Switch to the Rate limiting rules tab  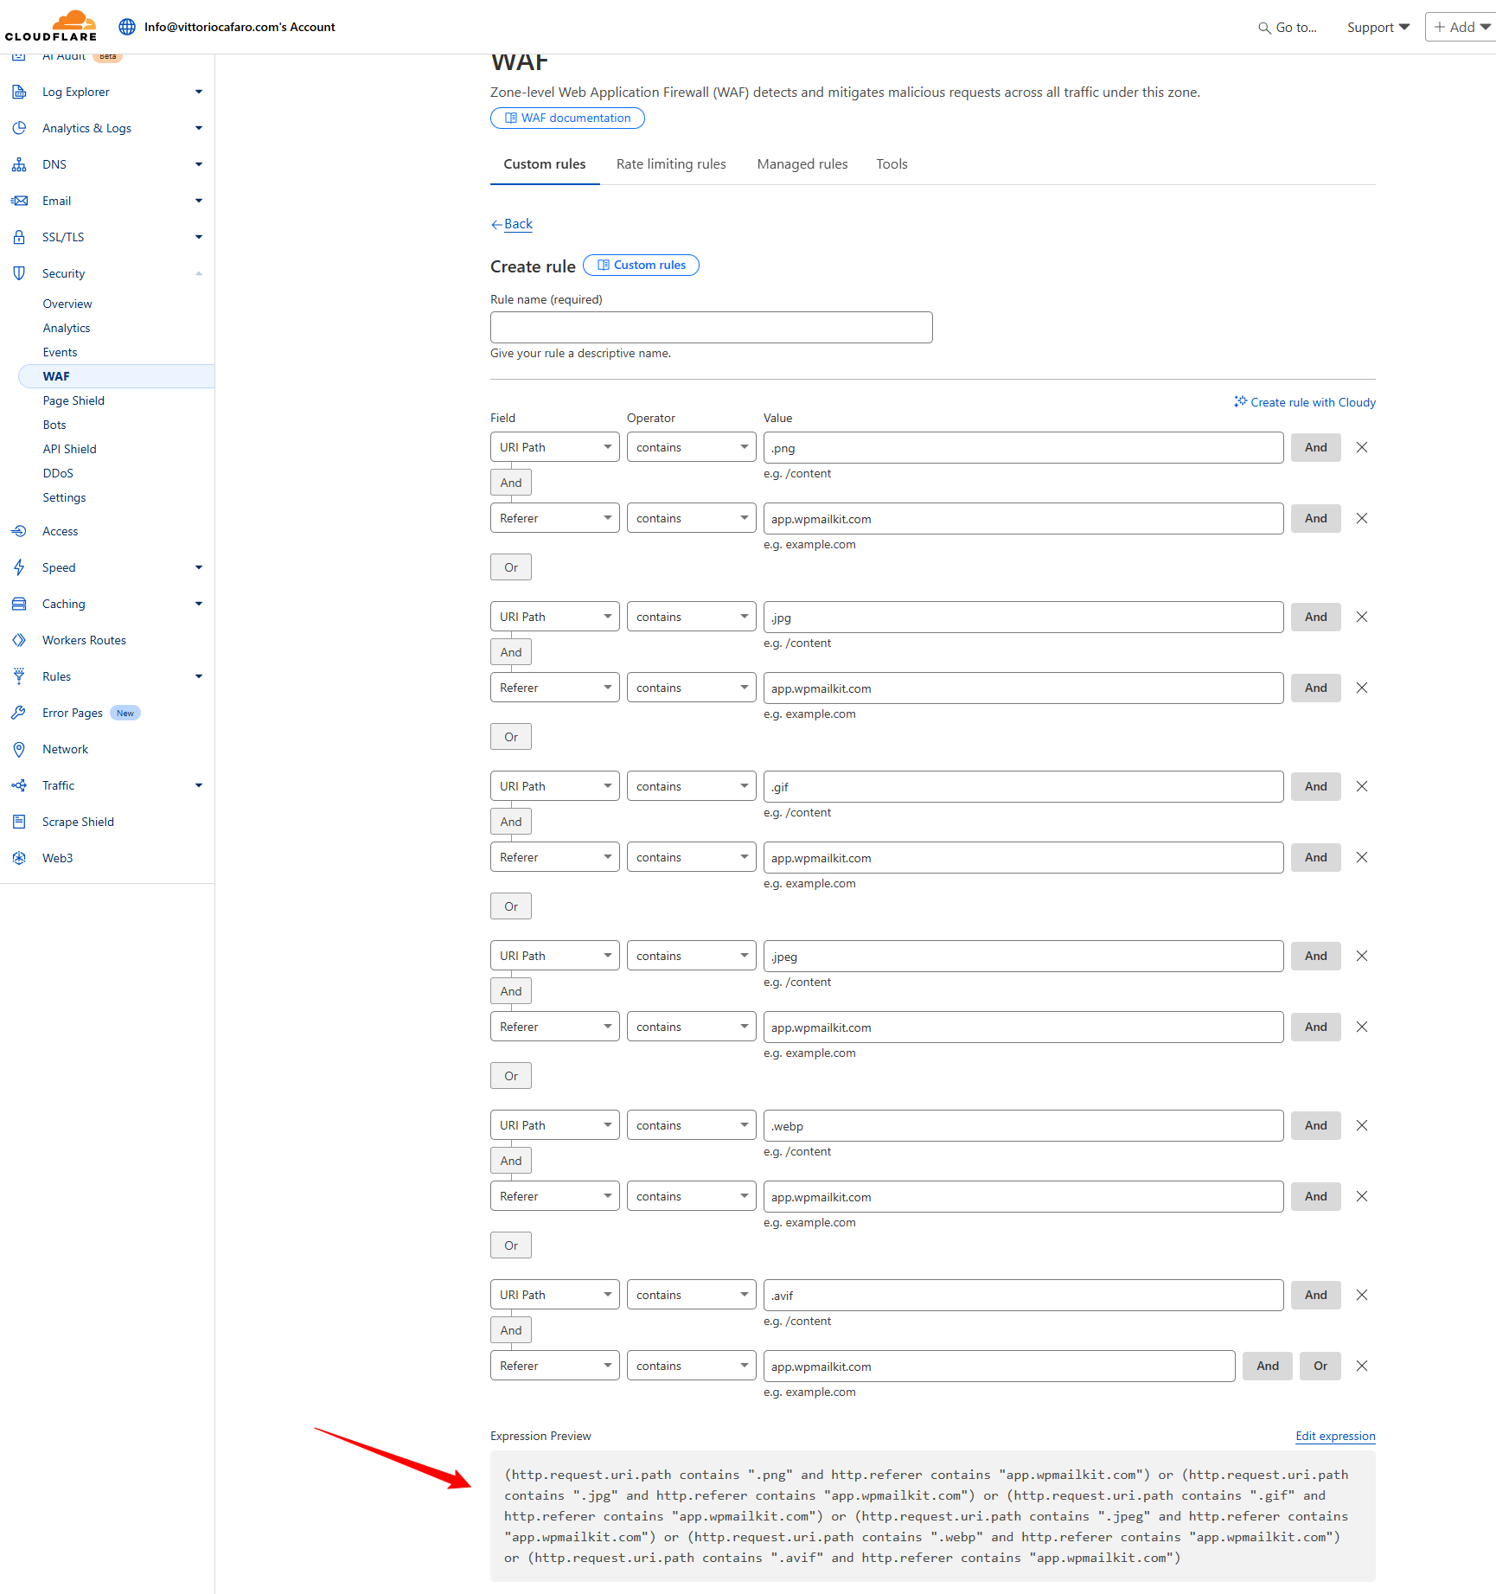(x=671, y=164)
